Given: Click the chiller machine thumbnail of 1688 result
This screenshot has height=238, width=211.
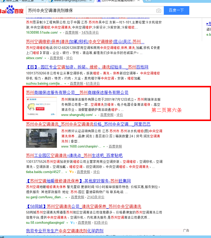Looking at the screenshot, I should (x=41, y=138).
